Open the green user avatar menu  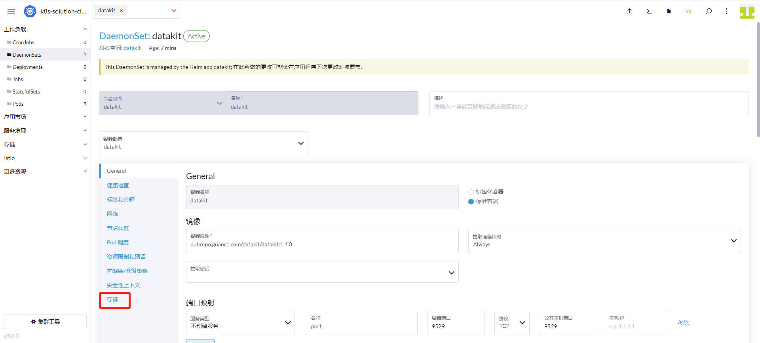pyautogui.click(x=747, y=11)
